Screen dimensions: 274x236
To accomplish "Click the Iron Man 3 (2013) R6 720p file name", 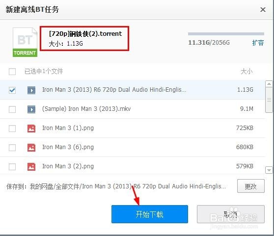I will (x=114, y=90).
